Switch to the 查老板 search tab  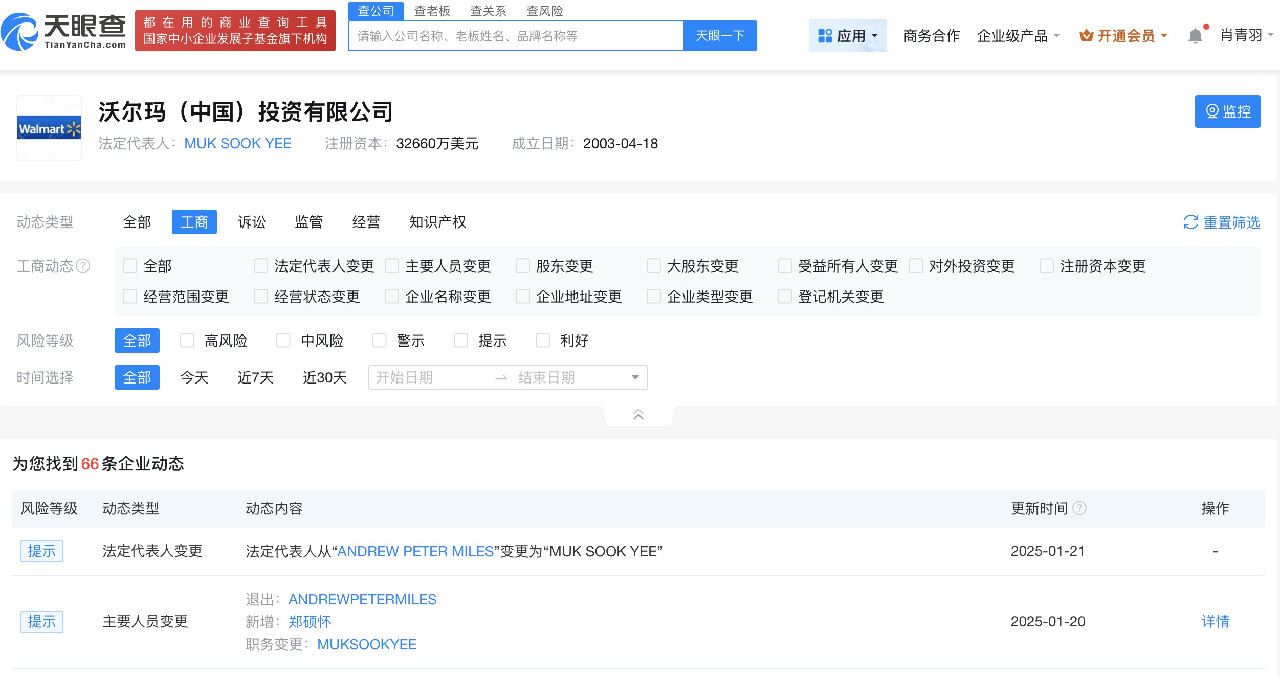tap(432, 11)
